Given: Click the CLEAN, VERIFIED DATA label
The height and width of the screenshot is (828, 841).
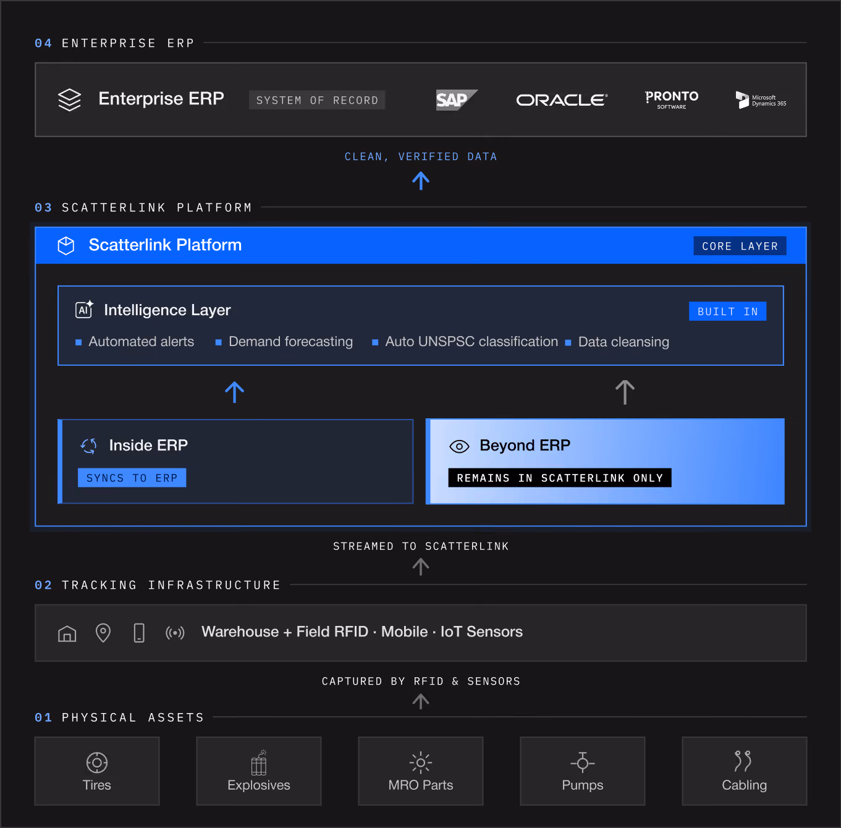Looking at the screenshot, I should pyautogui.click(x=421, y=157).
